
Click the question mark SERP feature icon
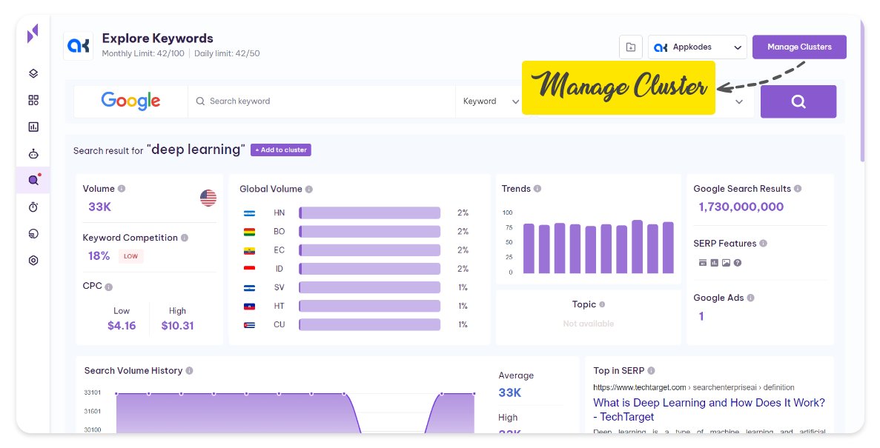click(738, 262)
